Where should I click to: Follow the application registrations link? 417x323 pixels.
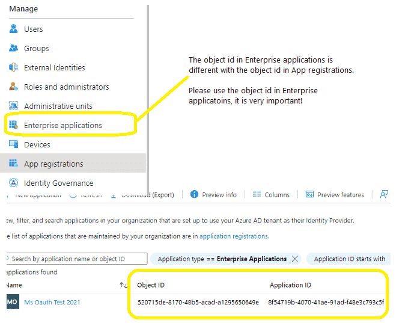point(234,236)
